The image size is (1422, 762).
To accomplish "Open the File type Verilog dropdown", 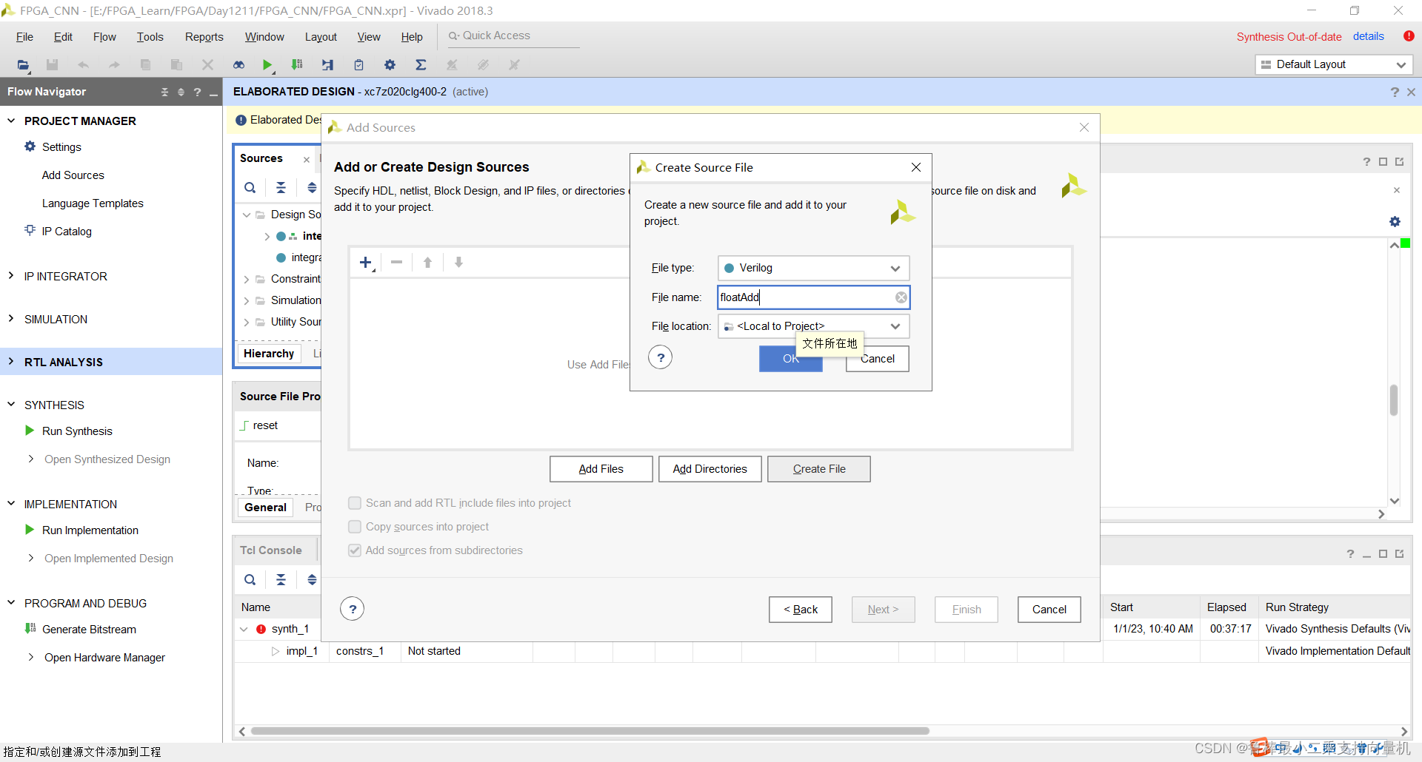I will click(813, 268).
